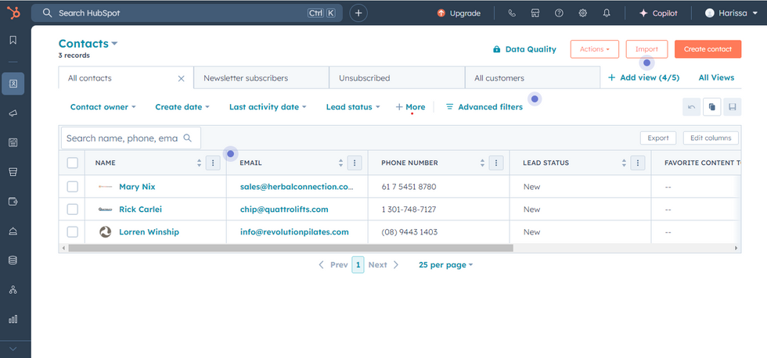Screen dimensions: 767x358
Task: Tick the select-all checkbox in table header
Action: pyautogui.click(x=72, y=163)
